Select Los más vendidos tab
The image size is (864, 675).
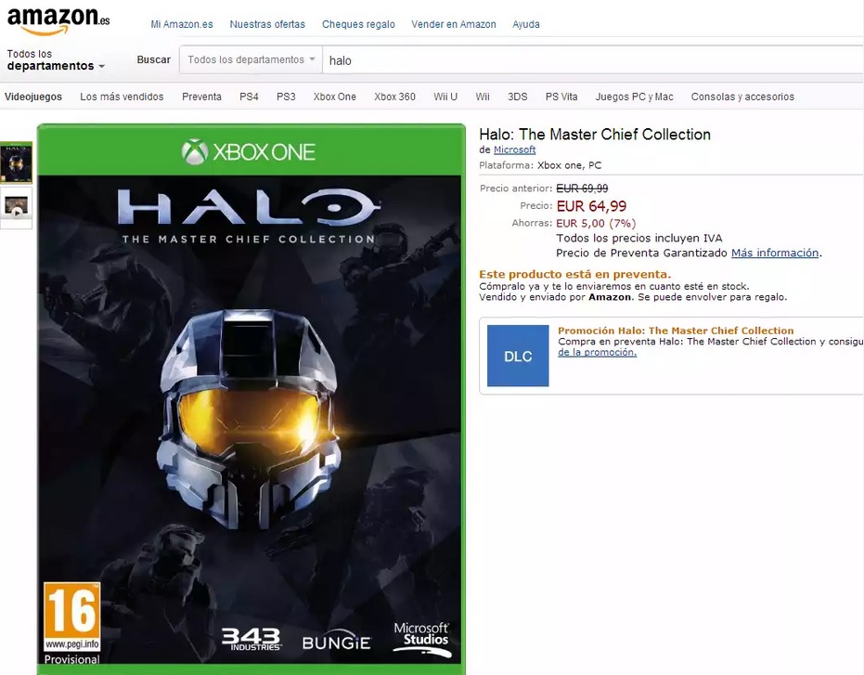coord(122,97)
